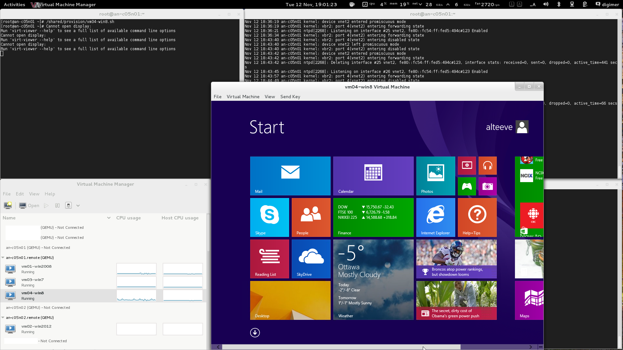Click Virtual Machine Manager app menu in top bar
This screenshot has width=623, height=350.
(63, 5)
